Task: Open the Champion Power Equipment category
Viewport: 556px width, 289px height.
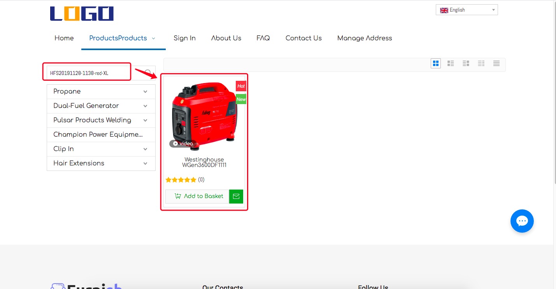Action: pyautogui.click(x=98, y=135)
